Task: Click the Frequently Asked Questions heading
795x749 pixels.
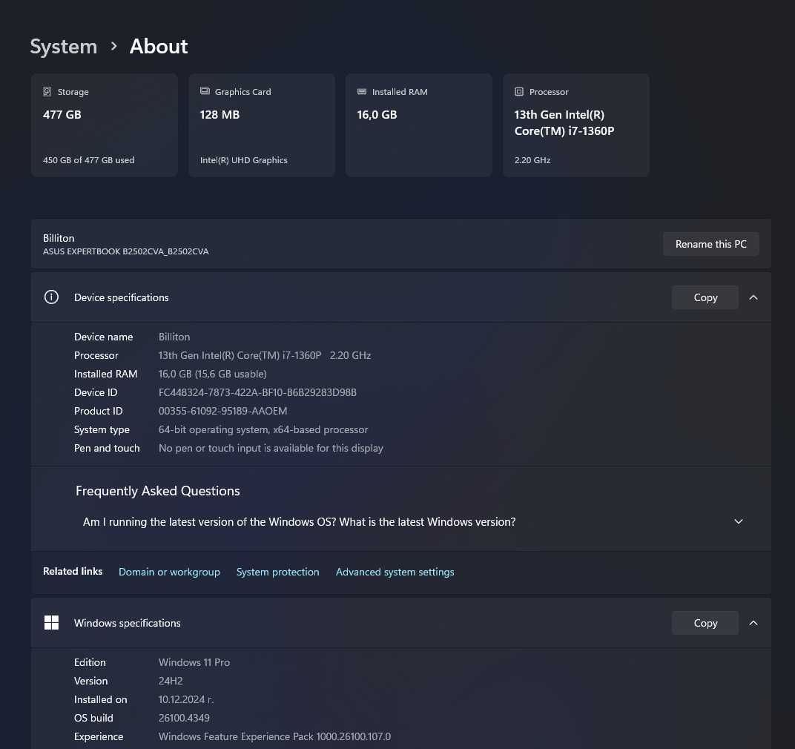Action: click(158, 491)
